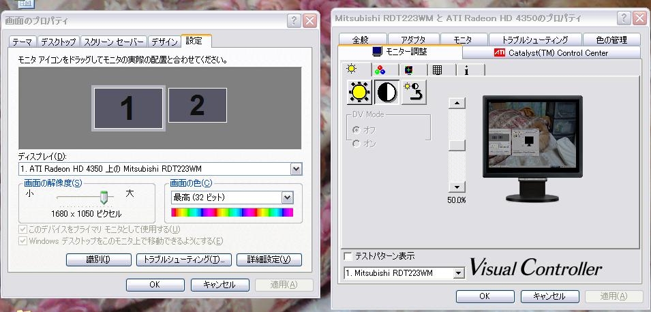Open the 色の管理 tab
The image size is (651, 312).
(x=611, y=40)
